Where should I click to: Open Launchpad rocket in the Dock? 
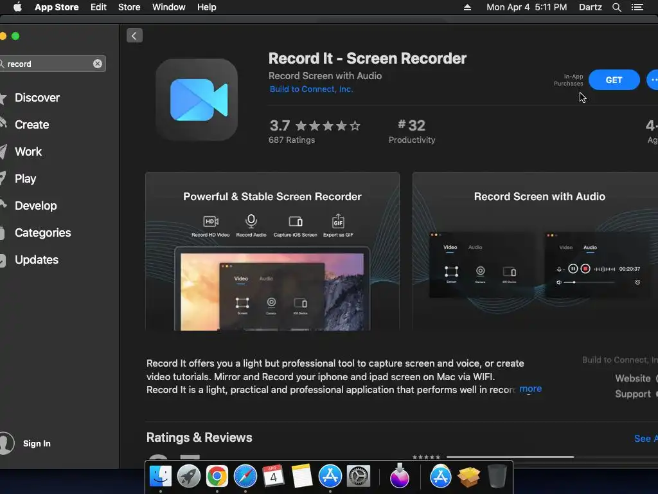189,477
